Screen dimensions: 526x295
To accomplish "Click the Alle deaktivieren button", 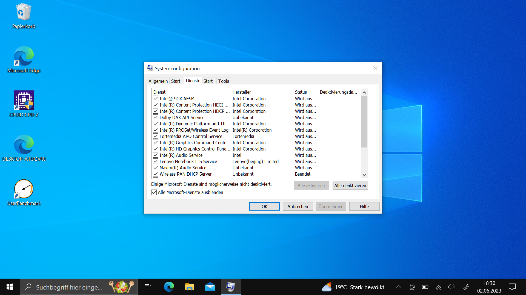I will (350, 185).
